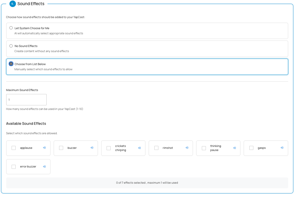Play the error buzzer audio preview

point(45,166)
